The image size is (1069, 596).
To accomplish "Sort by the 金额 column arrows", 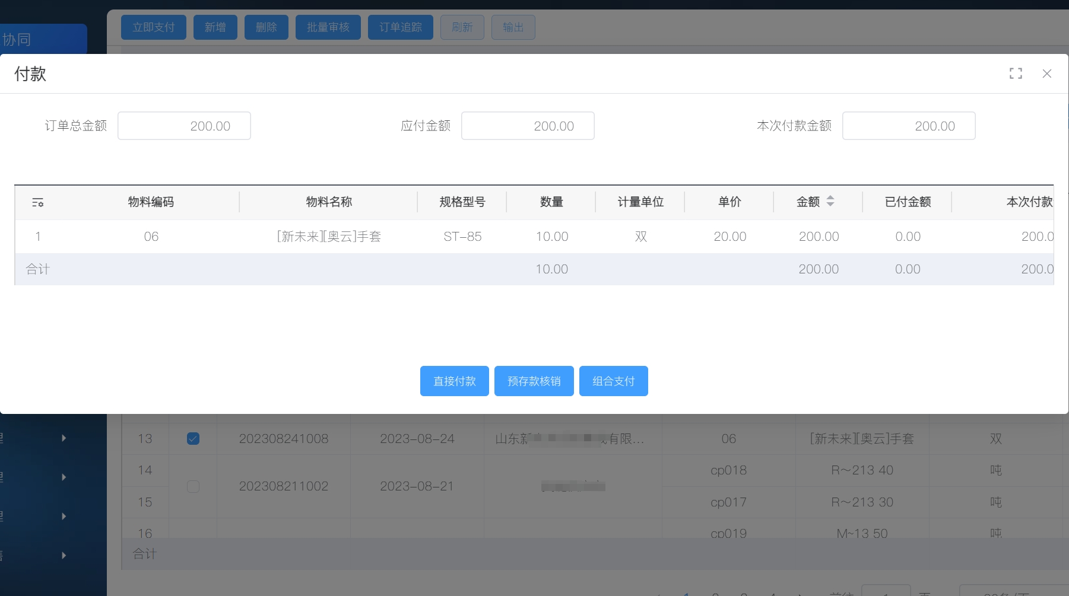I will (830, 202).
